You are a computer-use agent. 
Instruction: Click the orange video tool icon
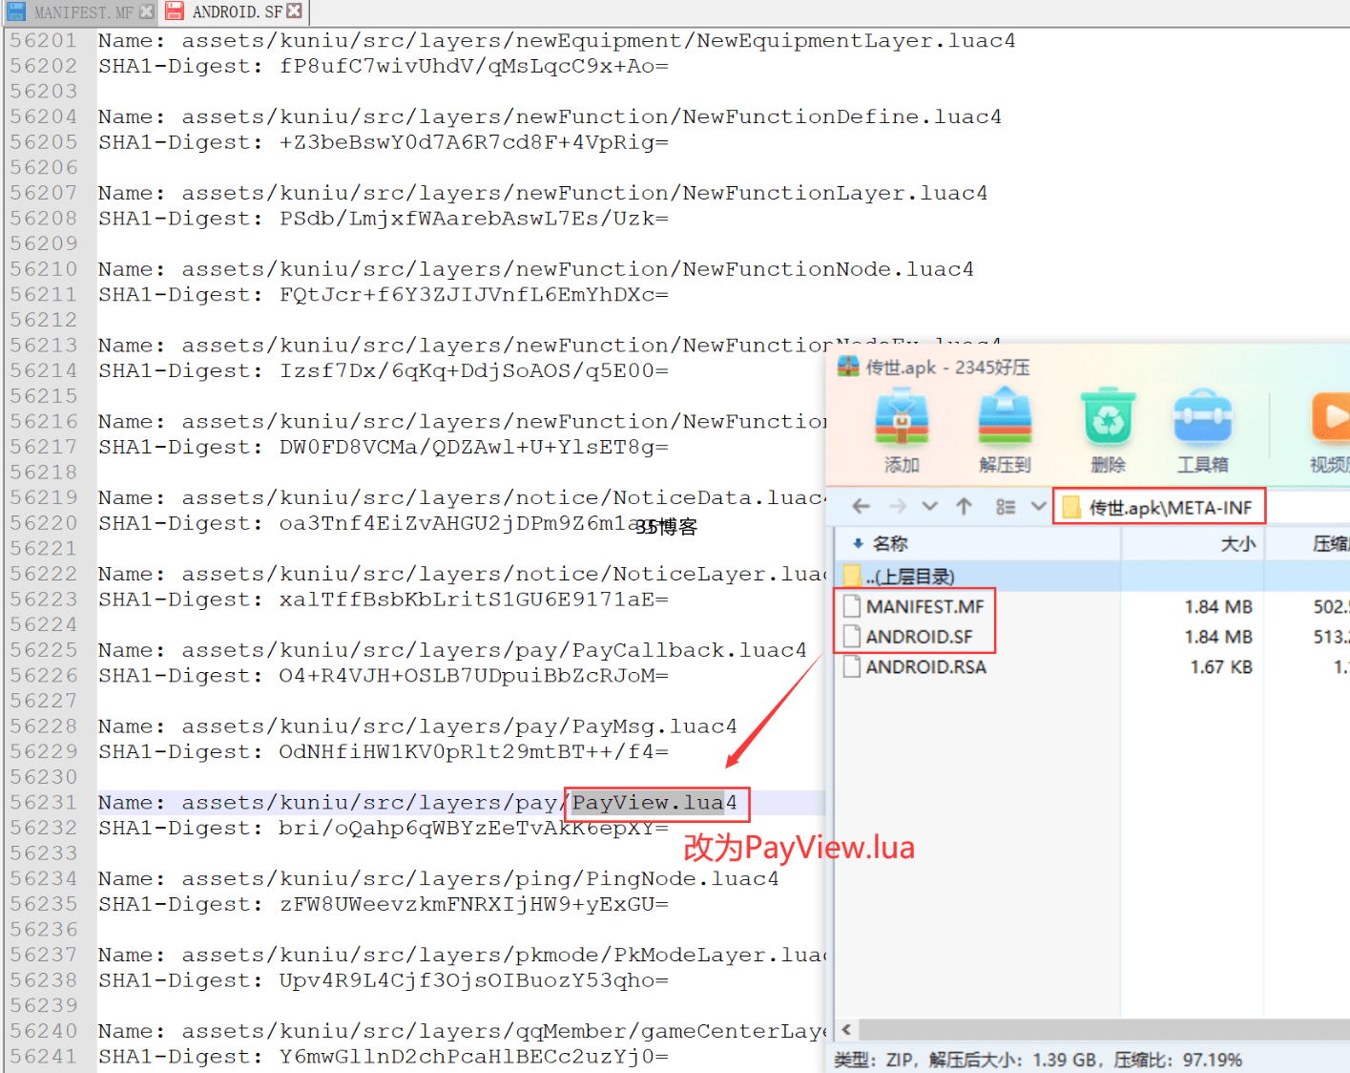coord(1331,418)
